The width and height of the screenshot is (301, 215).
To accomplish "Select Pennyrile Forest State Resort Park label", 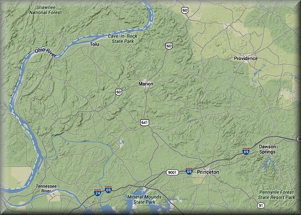I will pos(276,195).
